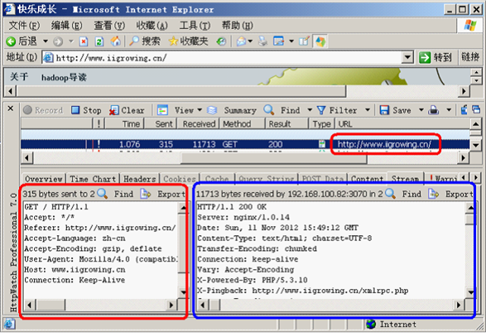Expand the Find dropdown arrow in toolbar
The width and height of the screenshot is (486, 333).
[x=309, y=110]
